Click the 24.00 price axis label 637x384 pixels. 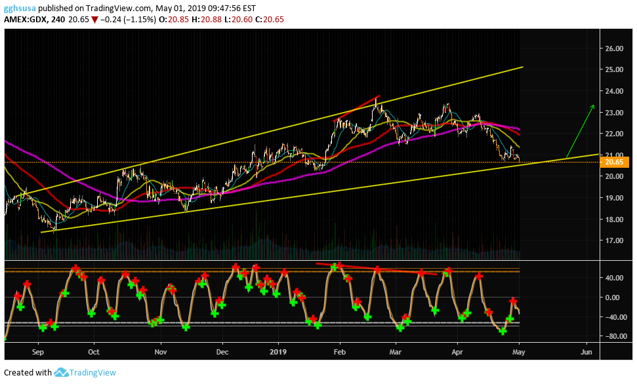pyautogui.click(x=614, y=91)
